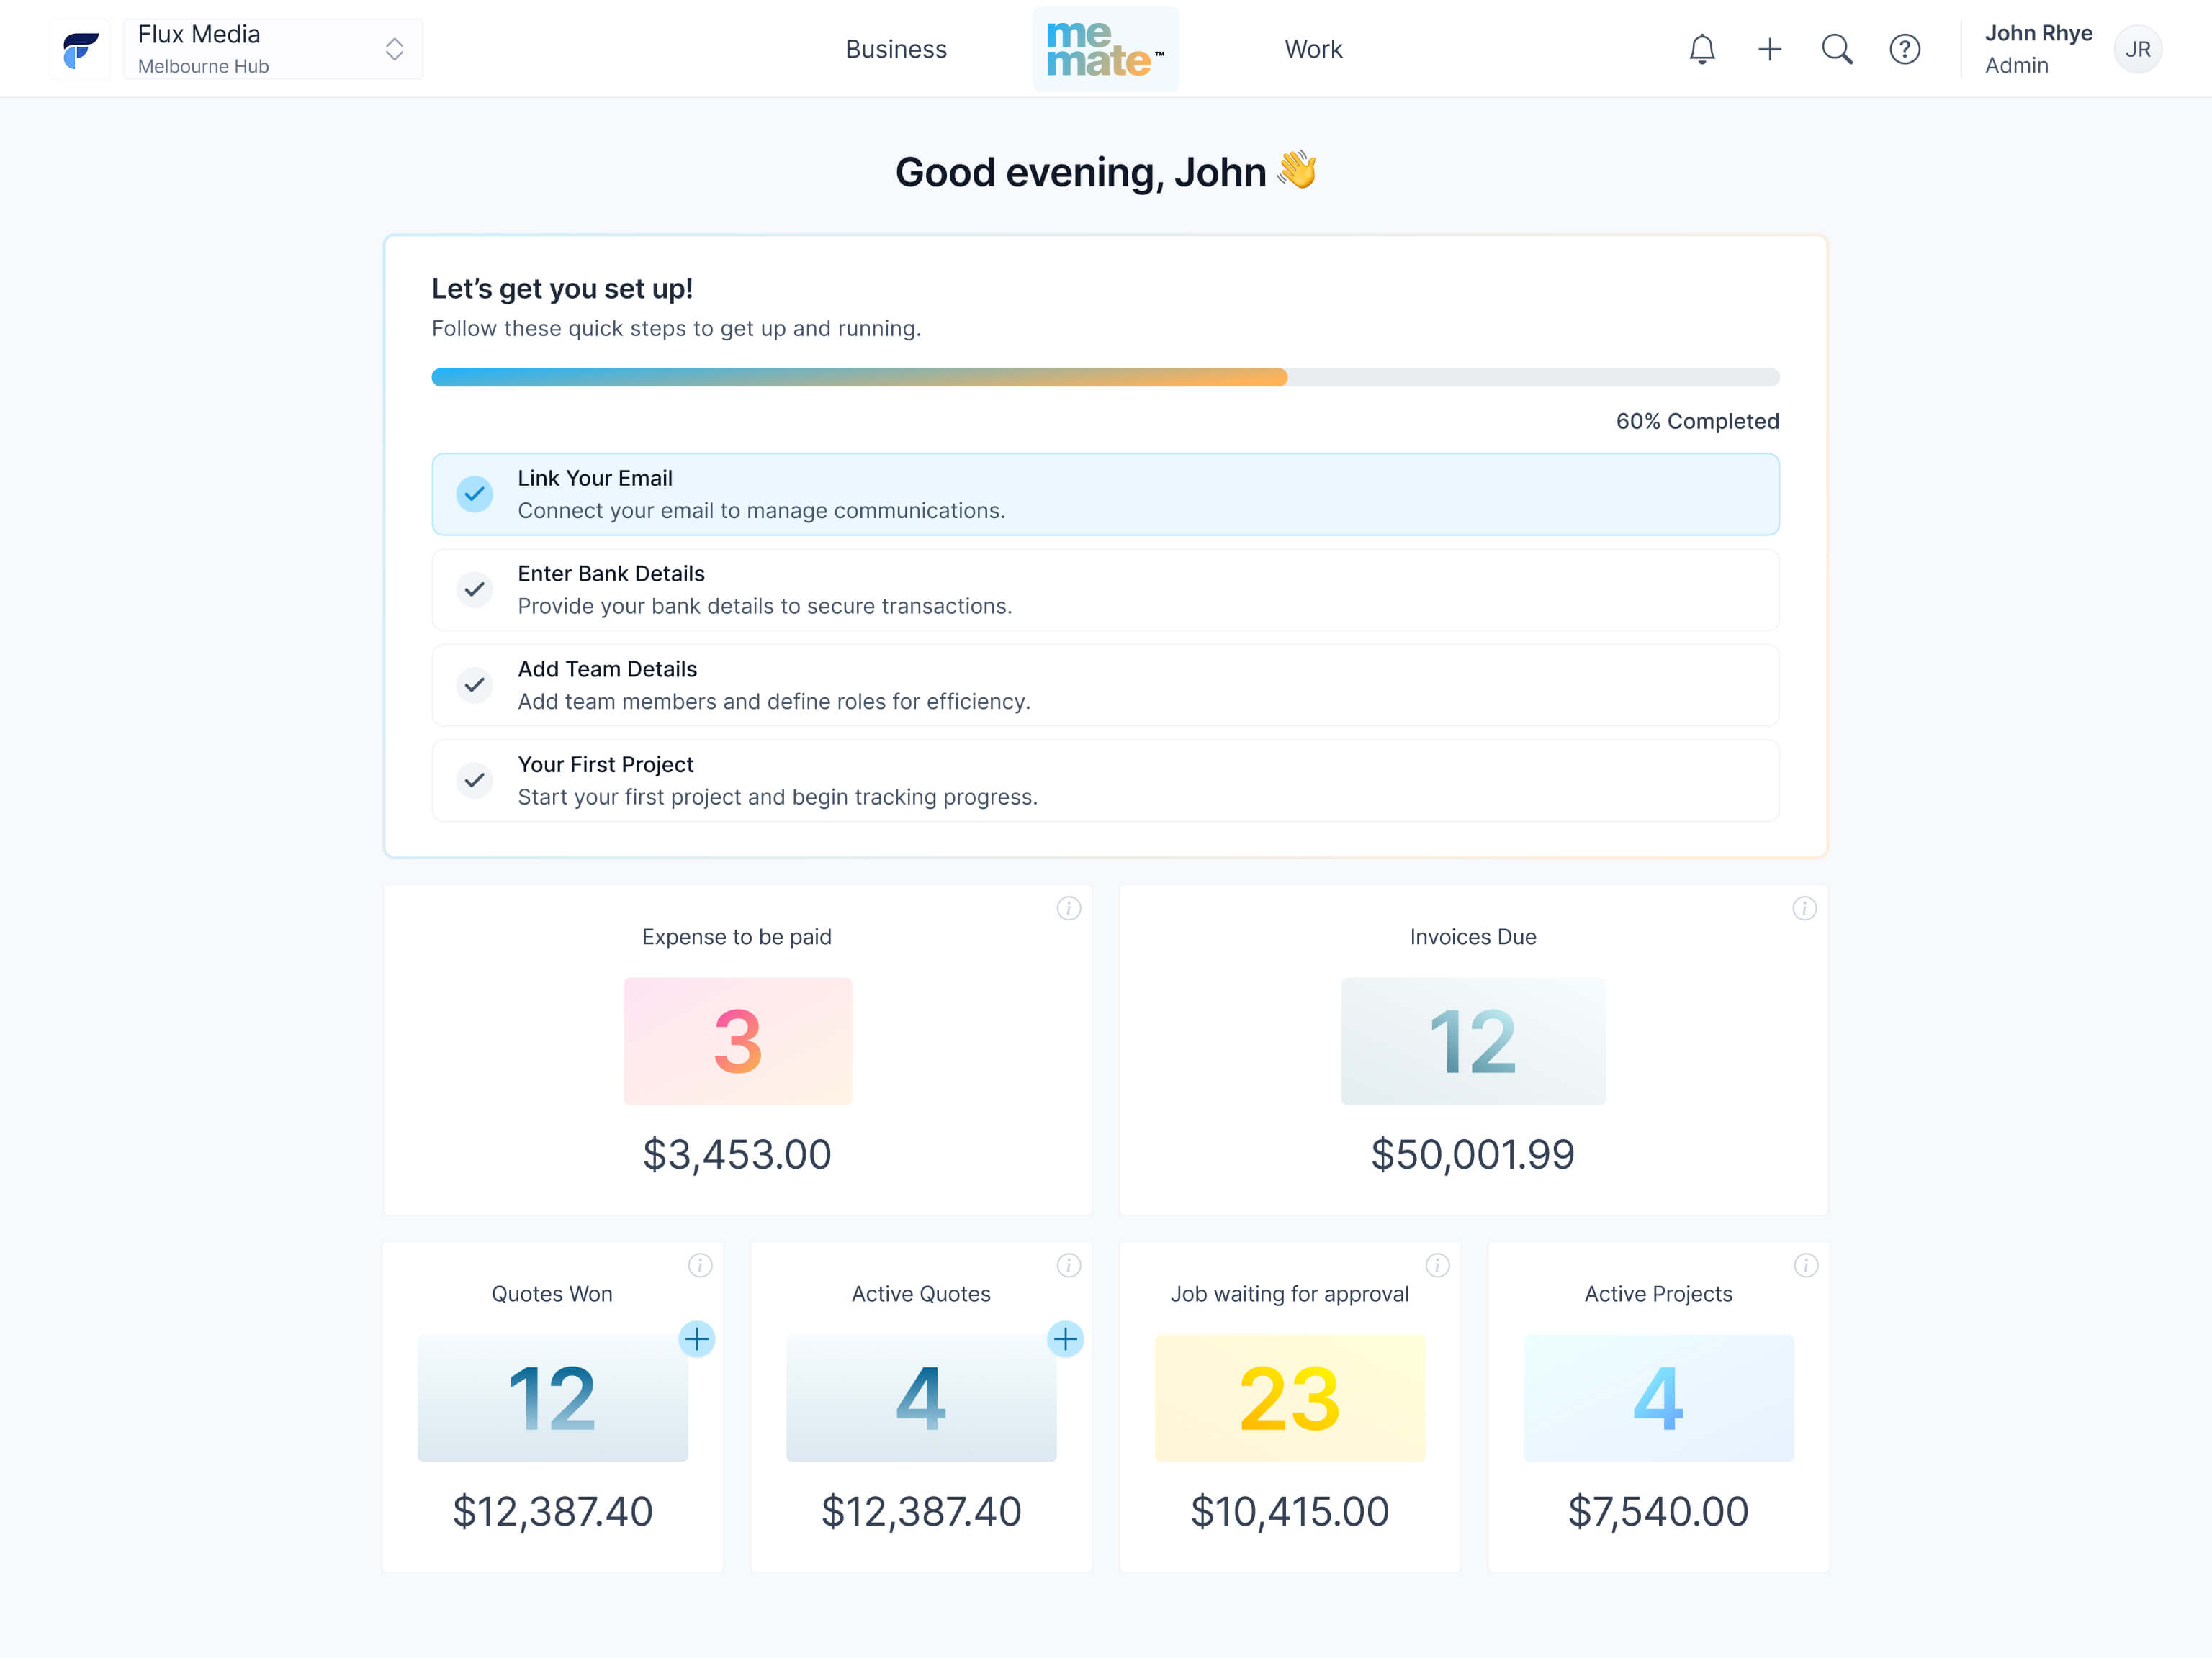Screen dimensions: 2212x1658
Task: Open the Your First Project step
Action: tap(1105, 781)
